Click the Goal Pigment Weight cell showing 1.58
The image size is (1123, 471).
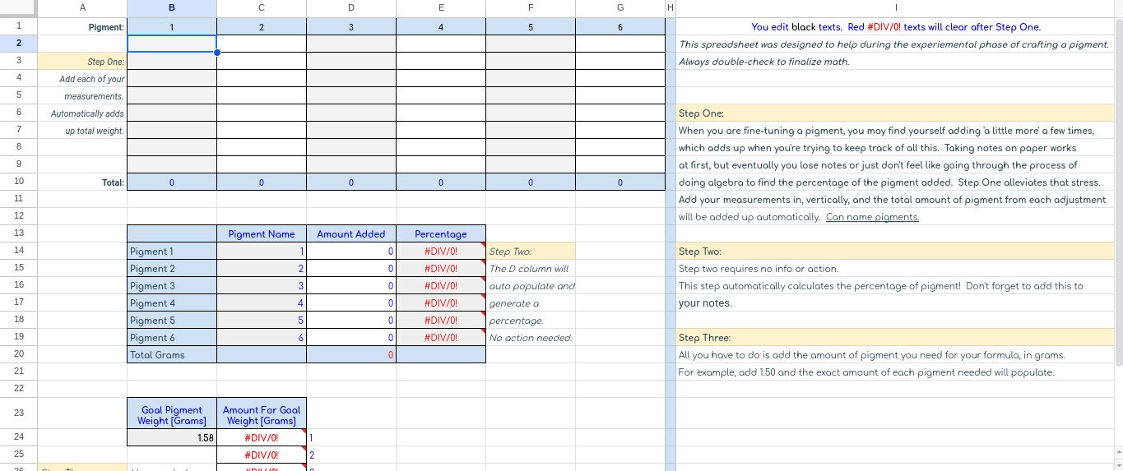172,438
